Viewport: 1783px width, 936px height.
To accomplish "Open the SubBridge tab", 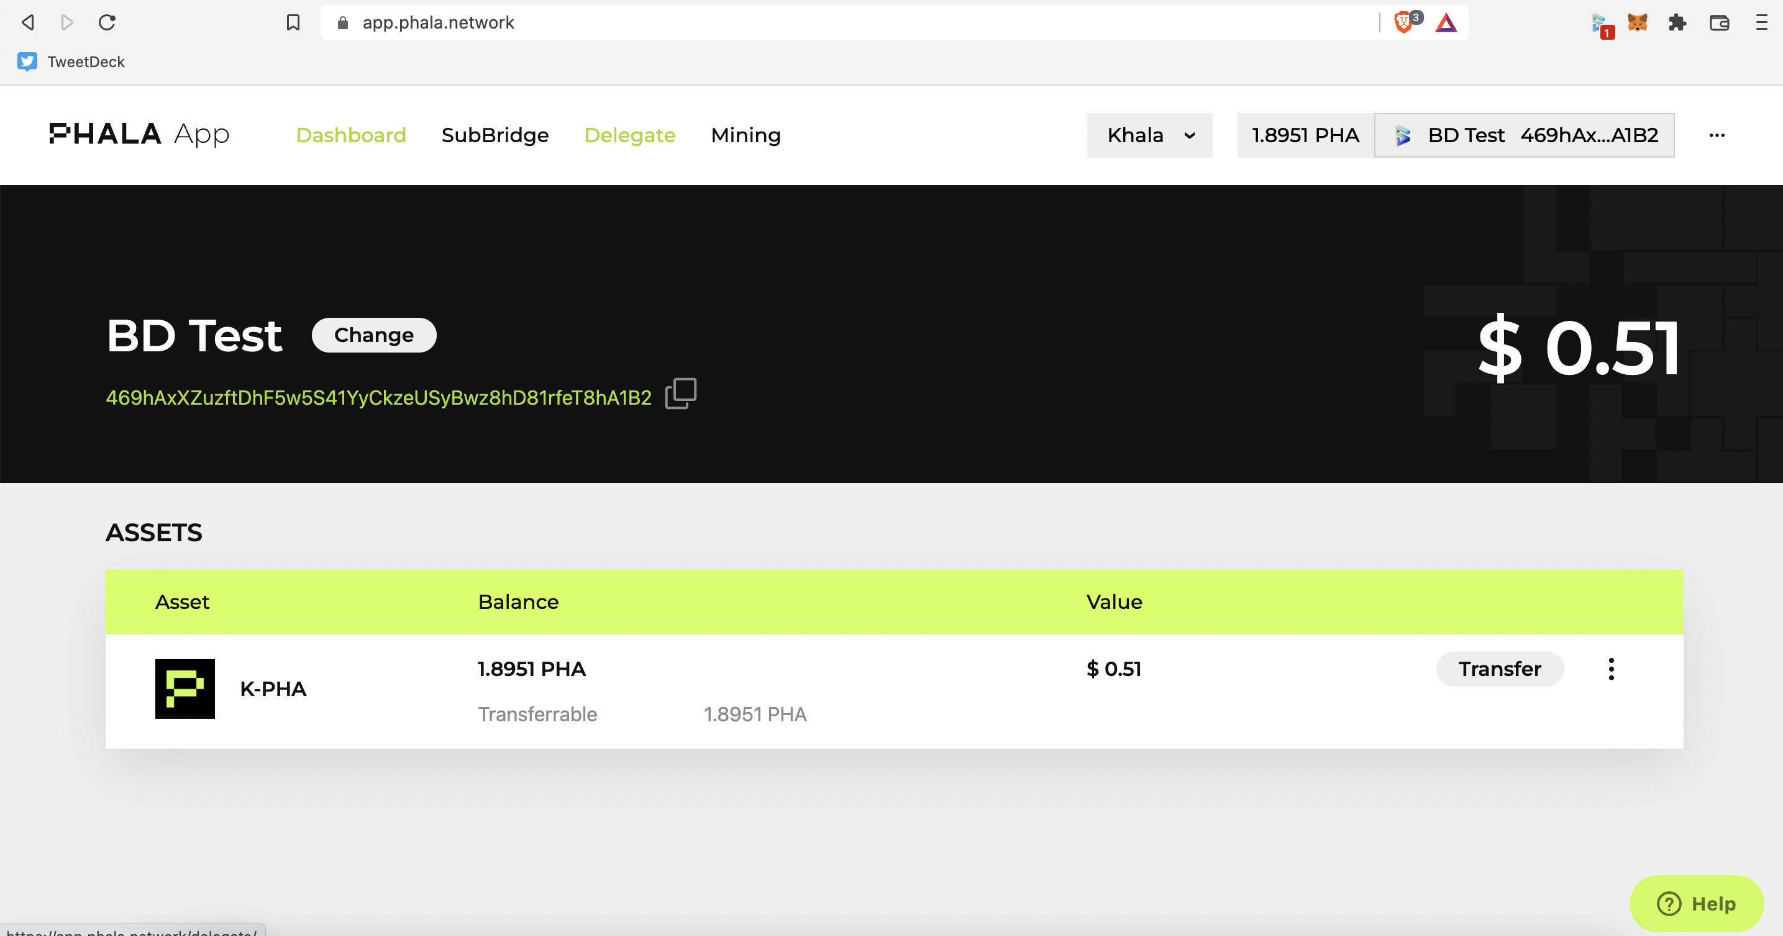I will [x=495, y=135].
